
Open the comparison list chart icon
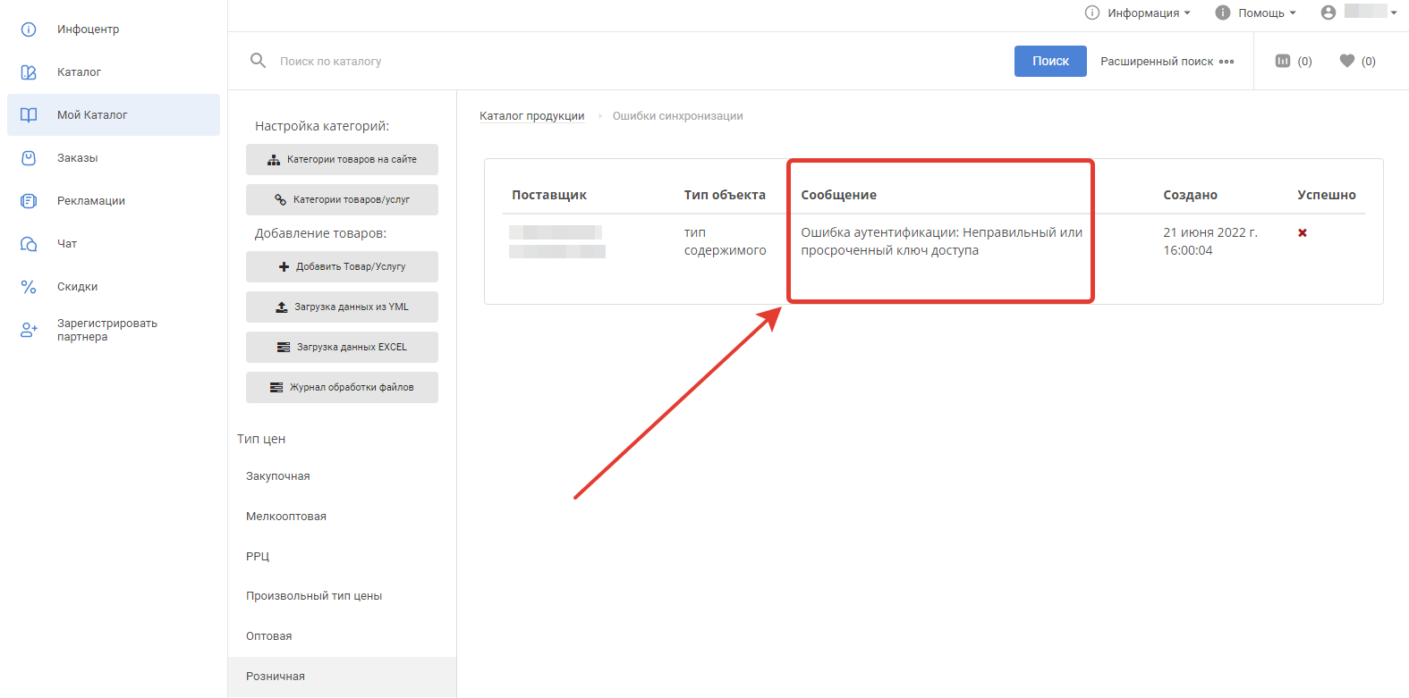point(1283,61)
